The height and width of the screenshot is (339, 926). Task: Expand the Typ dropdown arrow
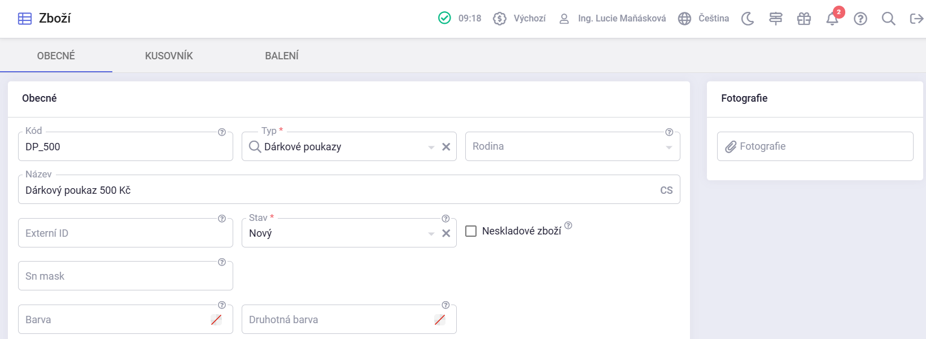(431, 147)
